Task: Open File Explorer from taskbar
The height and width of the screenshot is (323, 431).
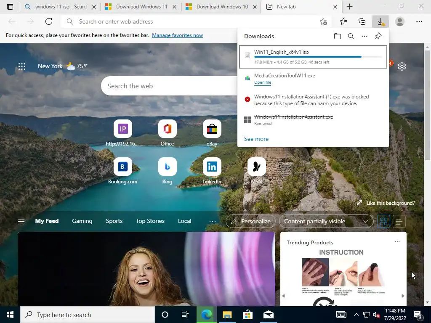Action: pyautogui.click(x=227, y=315)
